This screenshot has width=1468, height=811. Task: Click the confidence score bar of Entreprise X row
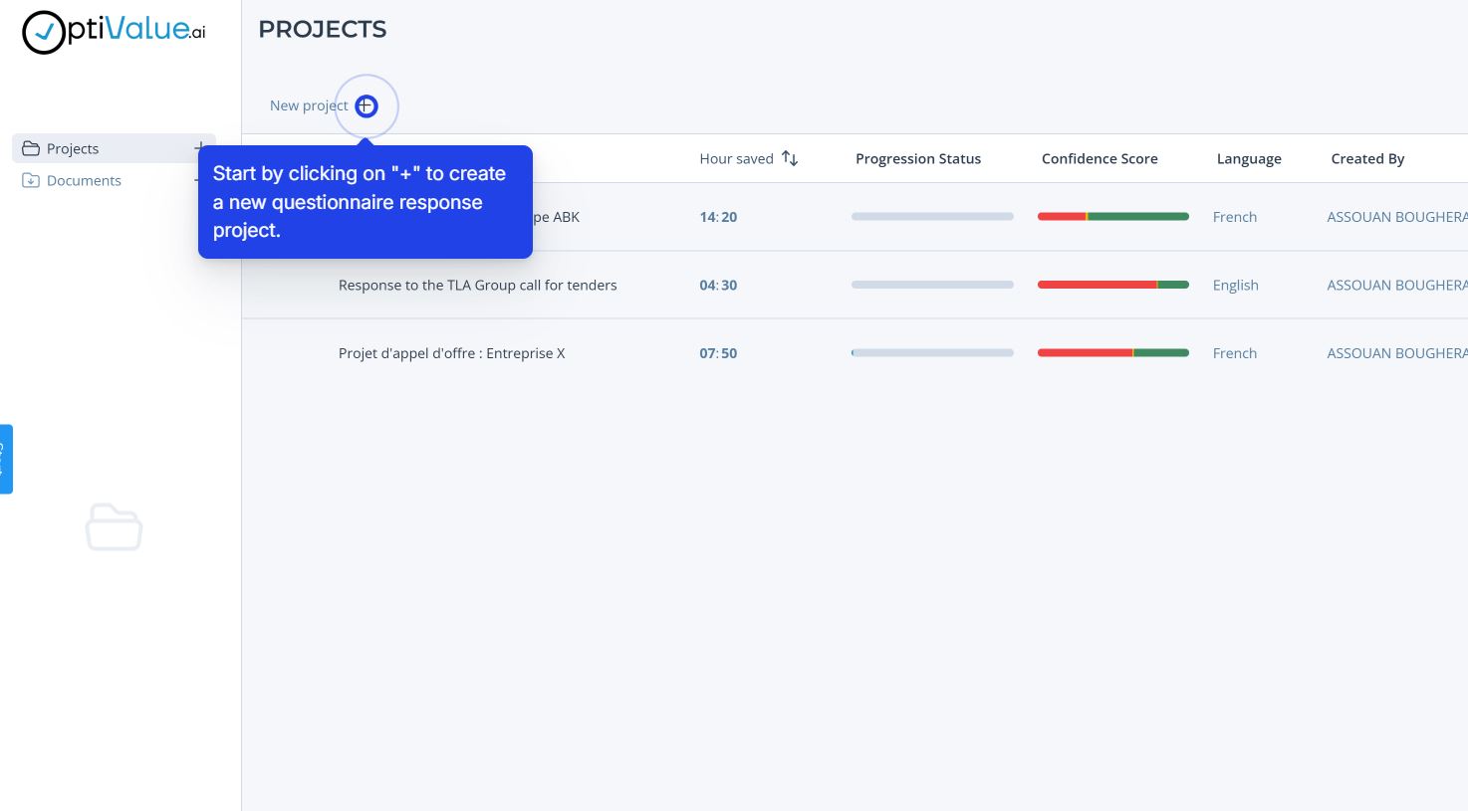coord(1113,353)
